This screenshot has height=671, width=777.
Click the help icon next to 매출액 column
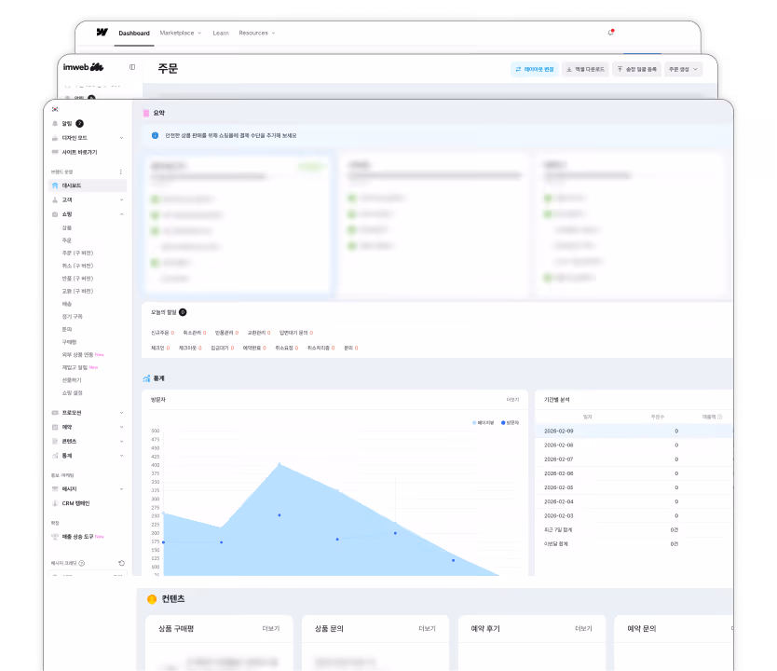pos(720,417)
